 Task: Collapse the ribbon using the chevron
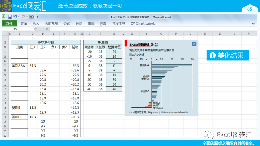pyautogui.click(x=253, y=24)
